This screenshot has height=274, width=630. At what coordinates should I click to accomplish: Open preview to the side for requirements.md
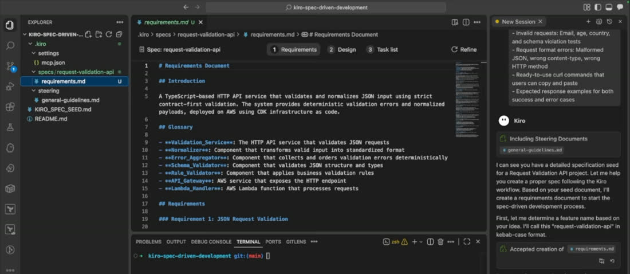coord(455,22)
